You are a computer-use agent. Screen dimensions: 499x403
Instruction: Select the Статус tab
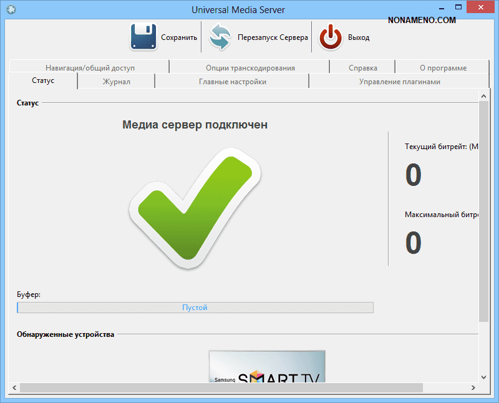point(43,81)
